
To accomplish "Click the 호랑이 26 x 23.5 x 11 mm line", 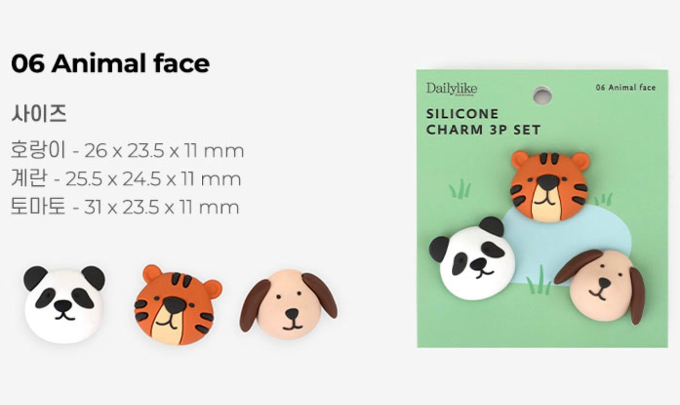I will (127, 151).
